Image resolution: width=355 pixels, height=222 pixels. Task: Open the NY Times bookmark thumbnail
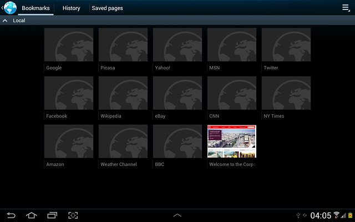pos(286,93)
